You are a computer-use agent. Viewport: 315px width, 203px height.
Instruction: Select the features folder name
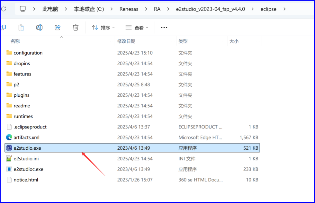coord(22,74)
